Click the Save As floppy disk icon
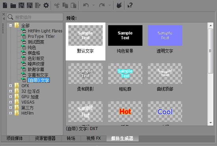 pyautogui.click(x=30, y=6)
